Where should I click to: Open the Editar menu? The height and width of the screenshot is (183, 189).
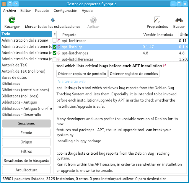[x=26, y=11]
